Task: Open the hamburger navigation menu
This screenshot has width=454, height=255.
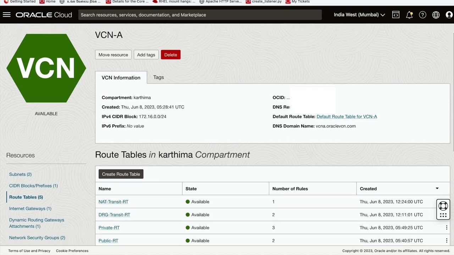Action: point(7,15)
